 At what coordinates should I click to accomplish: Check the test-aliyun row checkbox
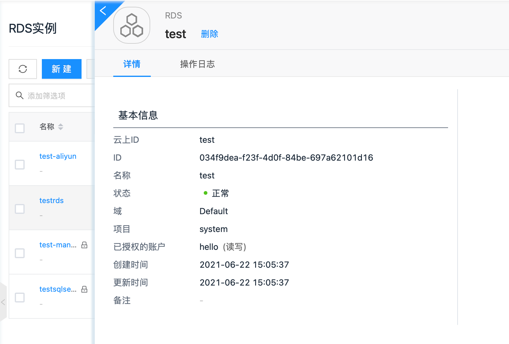pos(20,164)
